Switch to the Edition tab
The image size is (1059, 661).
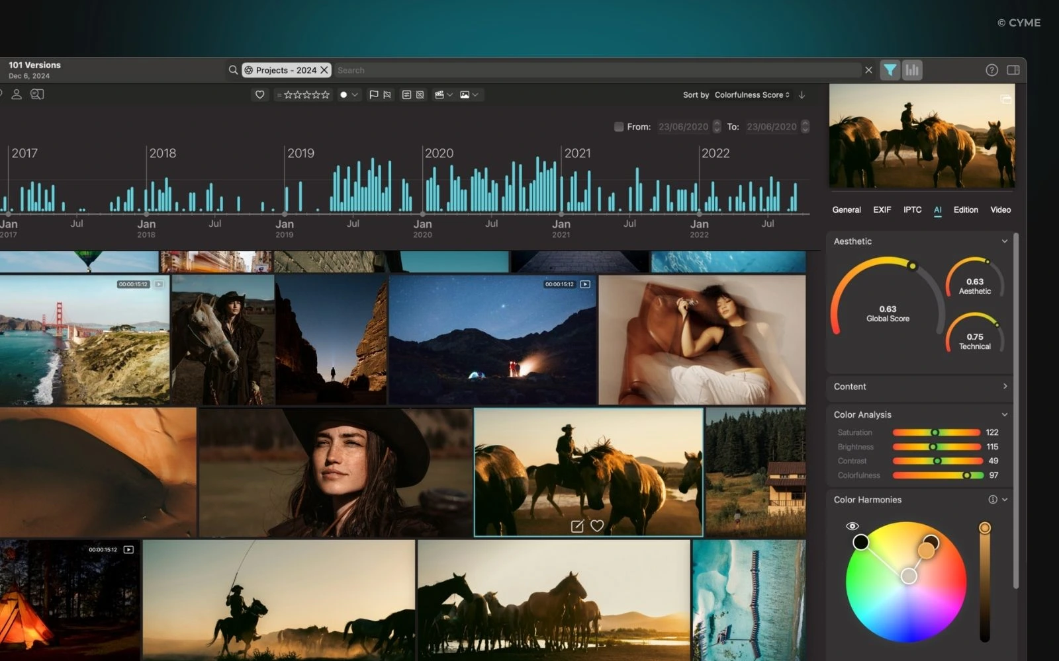[x=966, y=210]
